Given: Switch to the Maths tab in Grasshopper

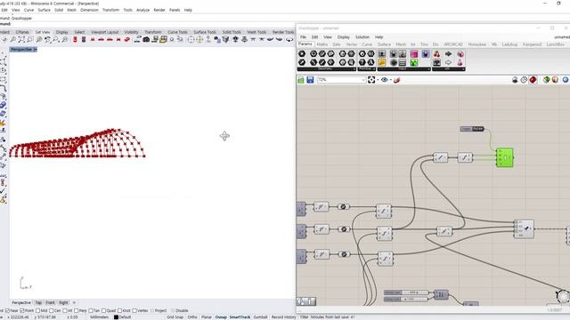Looking at the screenshot, I should (322, 44).
